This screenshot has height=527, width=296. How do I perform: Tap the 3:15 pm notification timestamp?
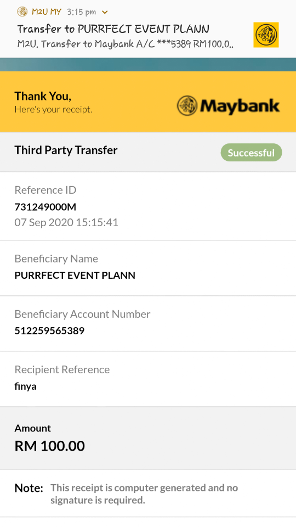click(x=82, y=12)
